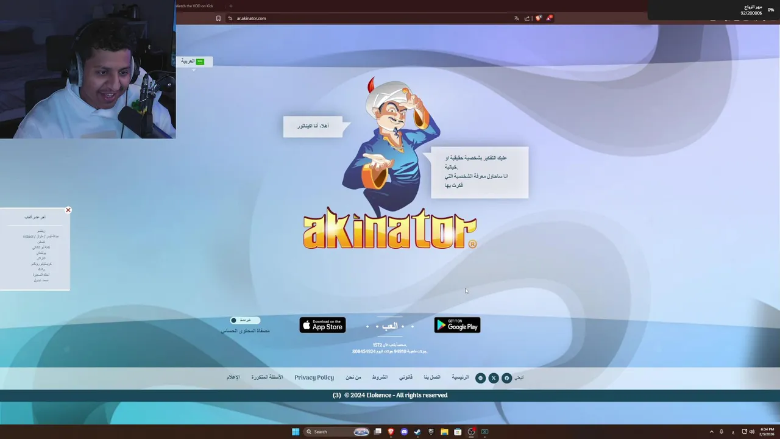Open the 6:34 PM clock and date
Screen dimensions: 780x439
point(767,432)
